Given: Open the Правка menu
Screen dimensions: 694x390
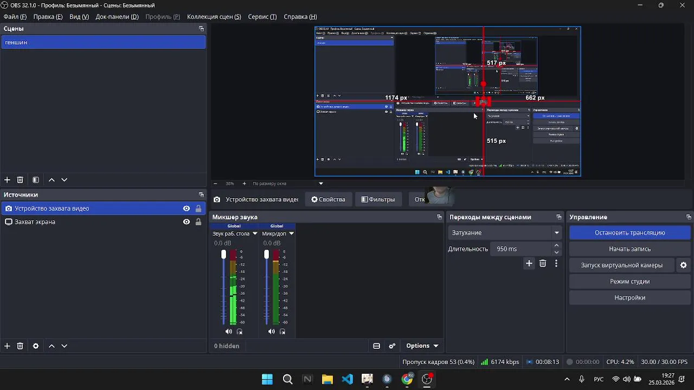Looking at the screenshot, I should [48, 17].
